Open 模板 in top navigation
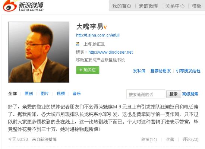This screenshot has height=149, width=205. [x=196, y=6]
